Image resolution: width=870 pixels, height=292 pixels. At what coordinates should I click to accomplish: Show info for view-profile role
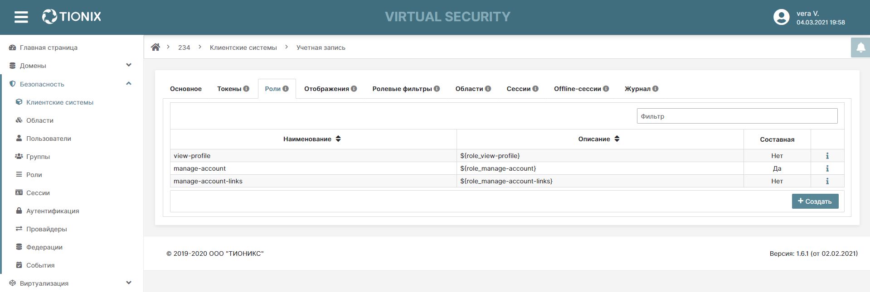(827, 156)
